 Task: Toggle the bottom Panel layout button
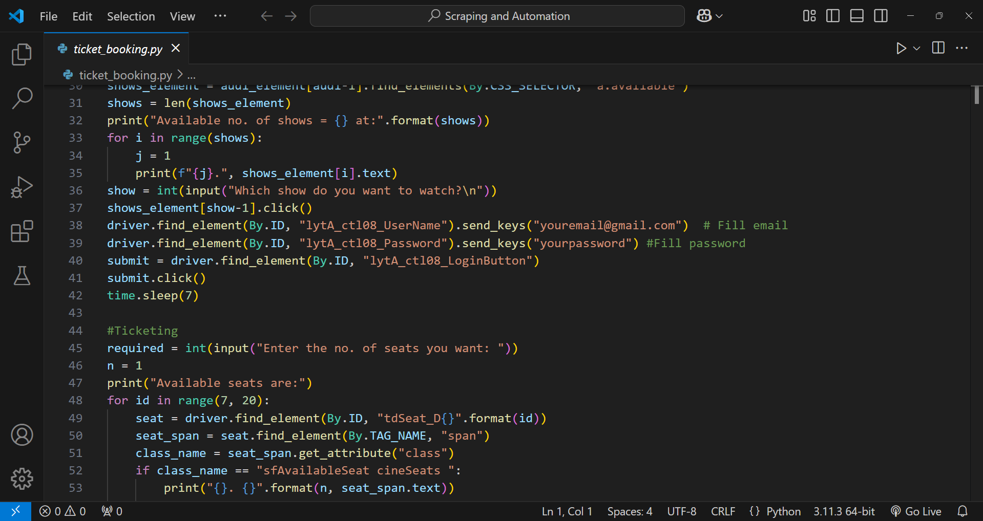pos(856,16)
